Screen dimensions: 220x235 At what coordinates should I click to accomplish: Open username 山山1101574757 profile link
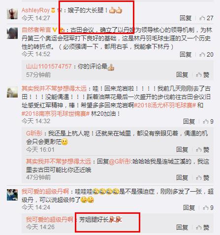click(49, 67)
